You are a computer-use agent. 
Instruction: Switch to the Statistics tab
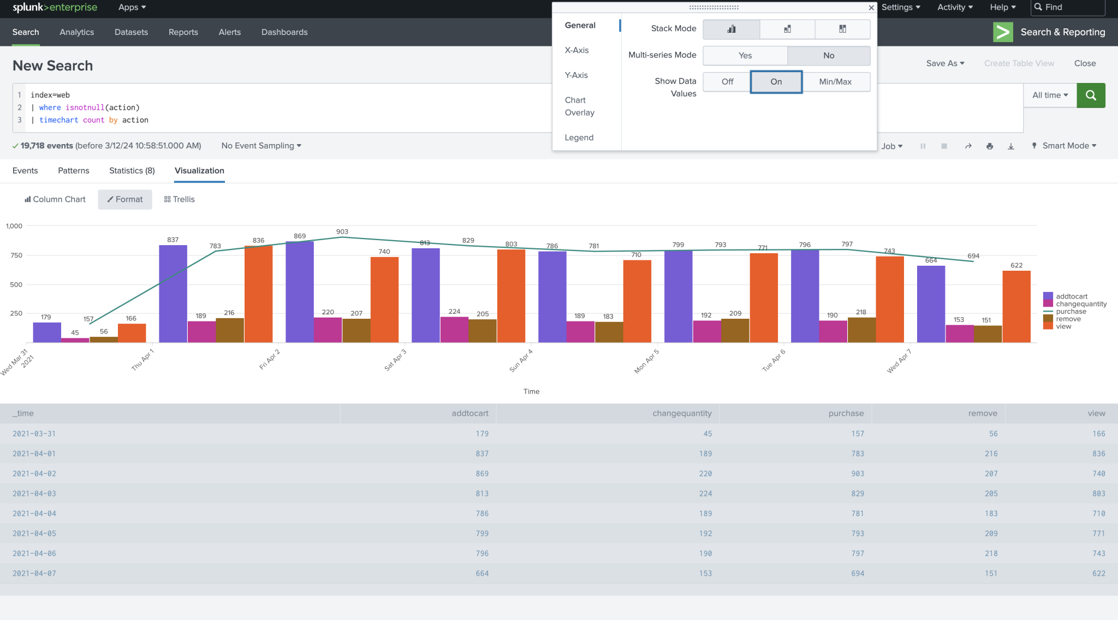pos(132,170)
